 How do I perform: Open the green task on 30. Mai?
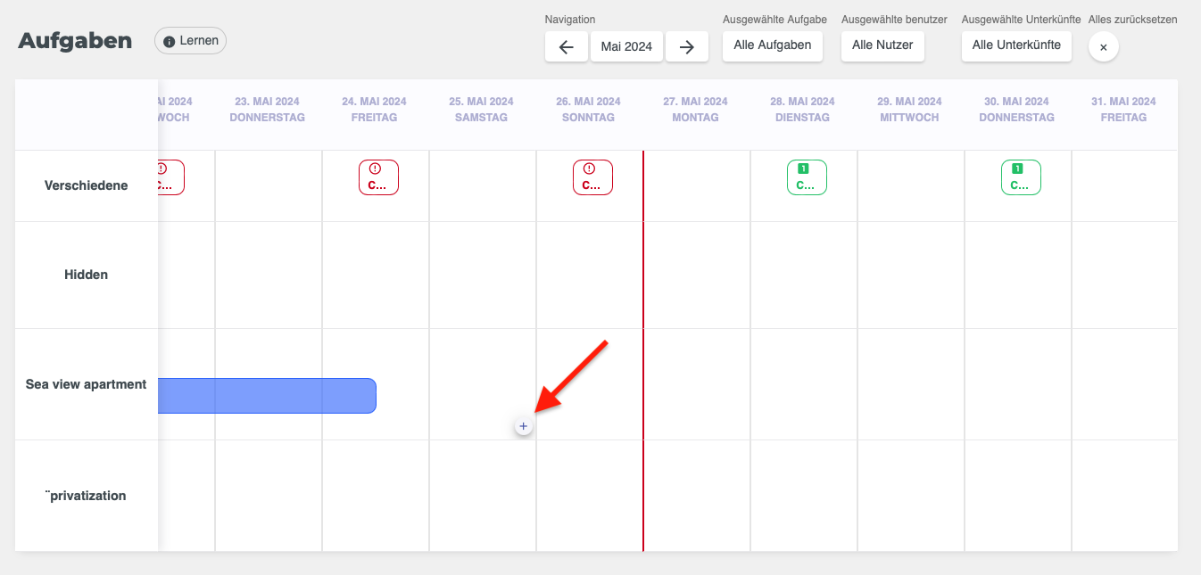click(1021, 177)
